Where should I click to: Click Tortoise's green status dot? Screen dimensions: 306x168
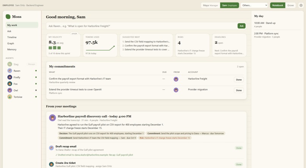36,97
